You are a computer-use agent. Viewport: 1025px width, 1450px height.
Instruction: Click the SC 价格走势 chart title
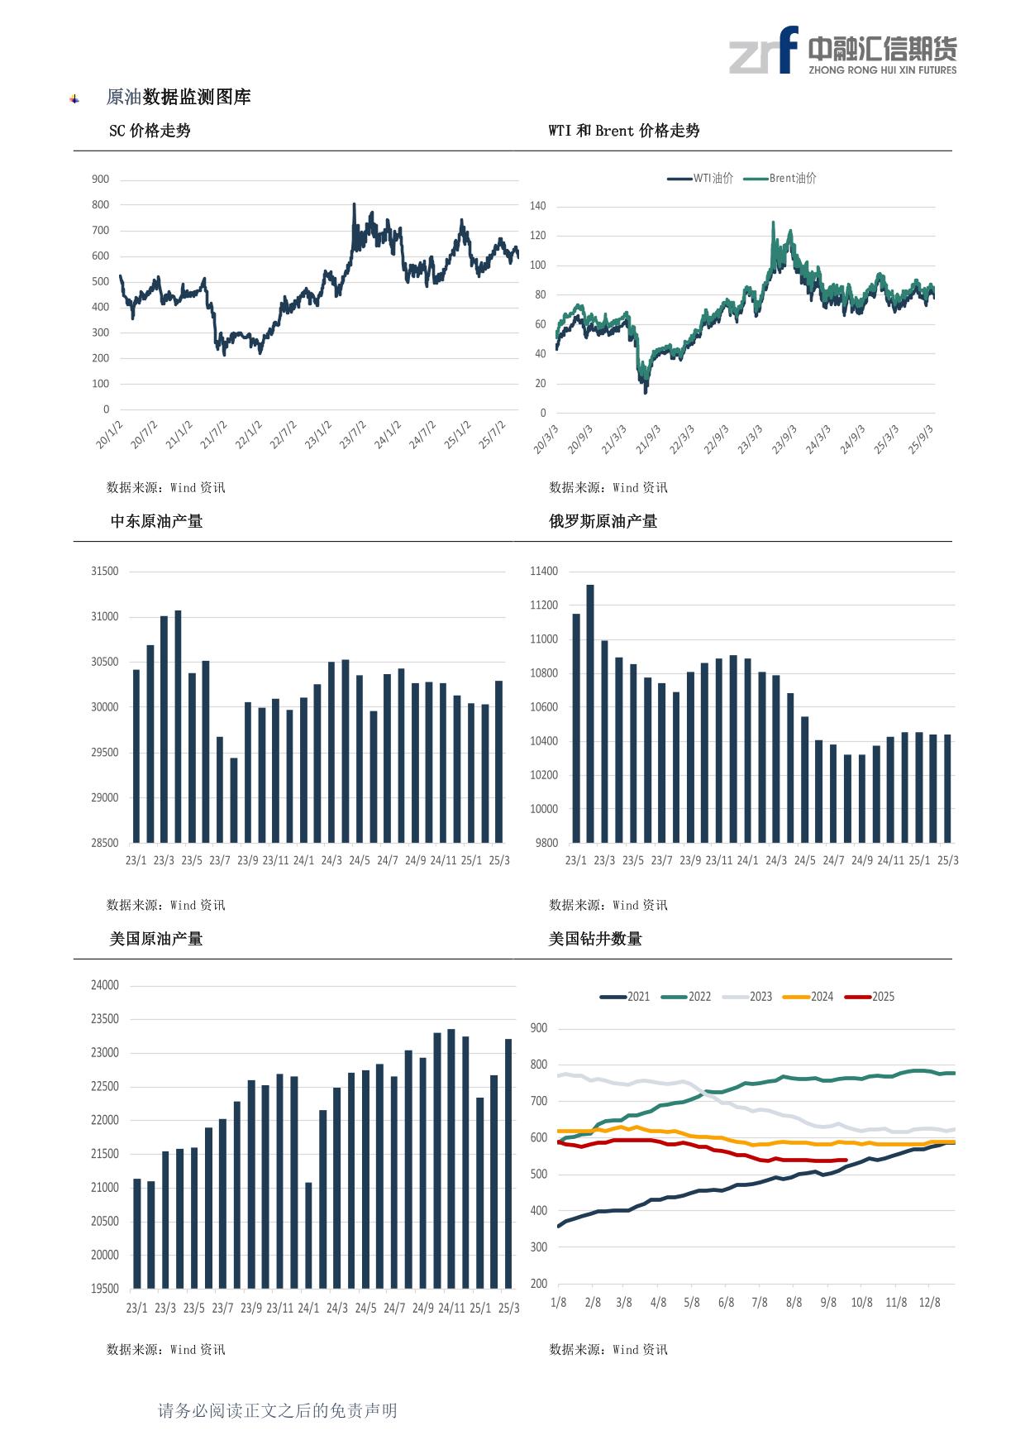point(150,131)
